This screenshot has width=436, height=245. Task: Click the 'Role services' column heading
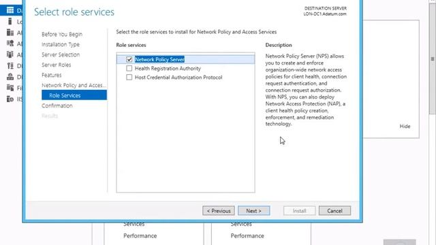point(131,45)
